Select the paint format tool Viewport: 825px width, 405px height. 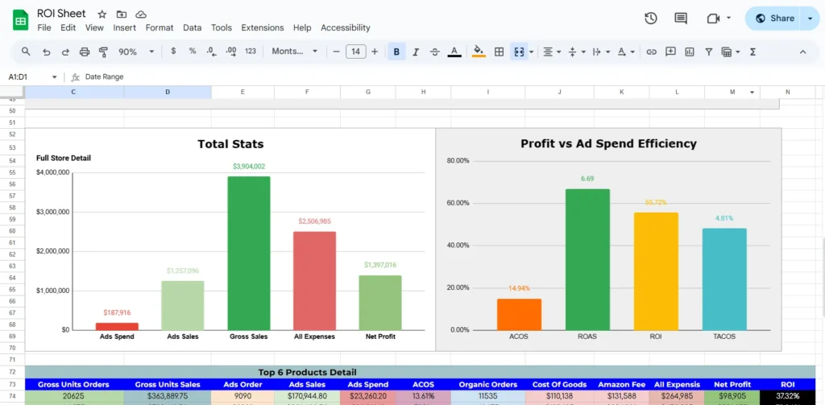coord(103,52)
